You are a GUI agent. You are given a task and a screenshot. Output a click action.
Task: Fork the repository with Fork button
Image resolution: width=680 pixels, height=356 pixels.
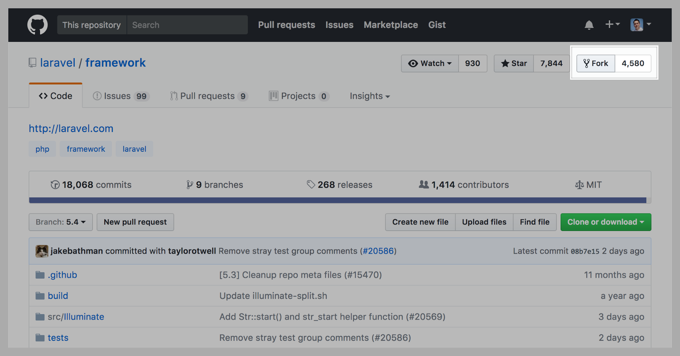tap(596, 63)
